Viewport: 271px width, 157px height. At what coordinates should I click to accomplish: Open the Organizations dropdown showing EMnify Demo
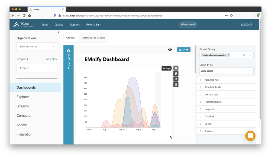pyautogui.click(x=37, y=47)
